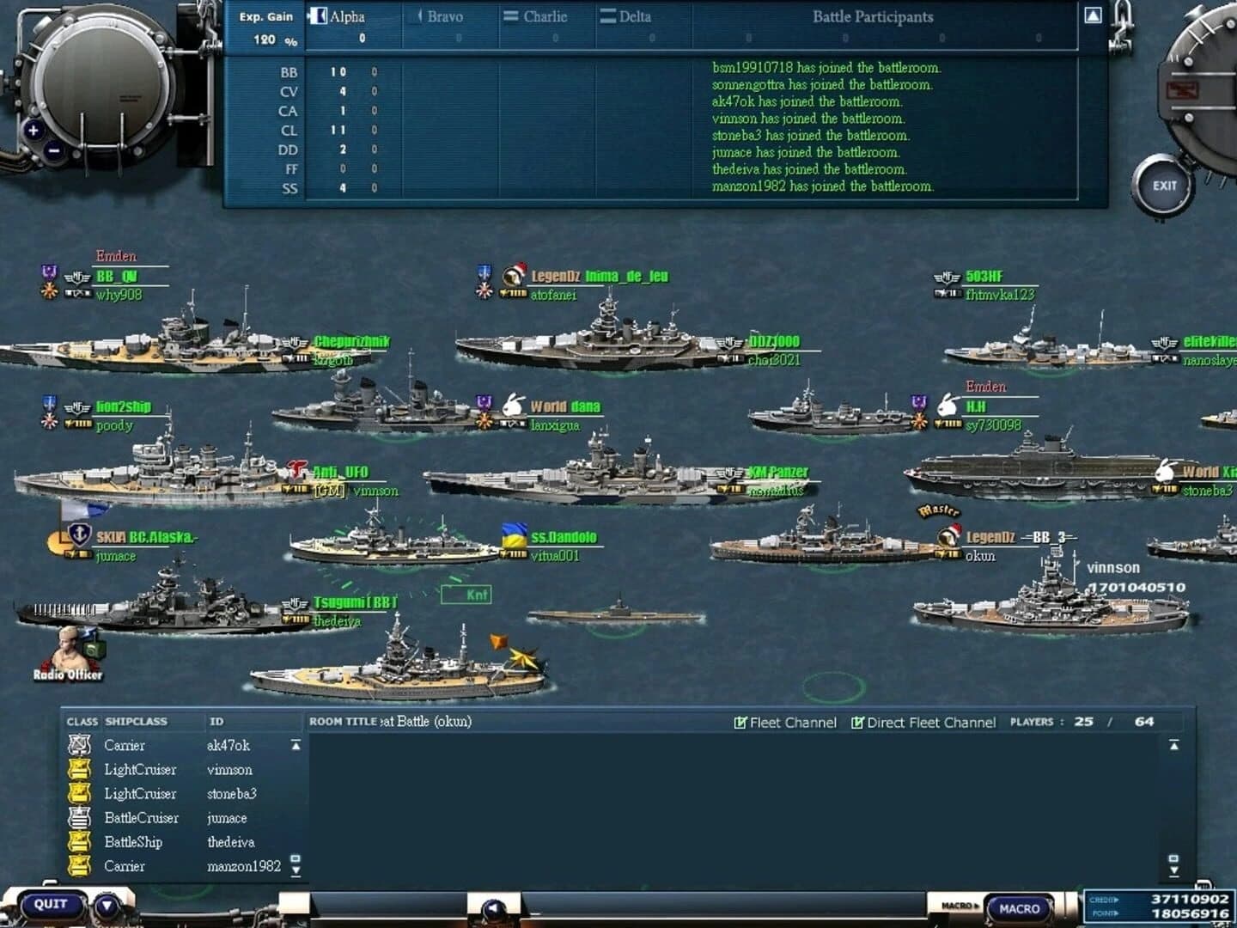The image size is (1237, 928).
Task: Toggle the Fleet Channel checkbox
Action: pos(740,723)
